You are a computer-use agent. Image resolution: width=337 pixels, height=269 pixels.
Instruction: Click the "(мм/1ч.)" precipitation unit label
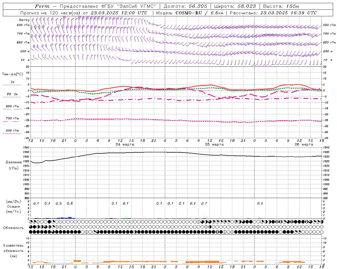click(14, 211)
